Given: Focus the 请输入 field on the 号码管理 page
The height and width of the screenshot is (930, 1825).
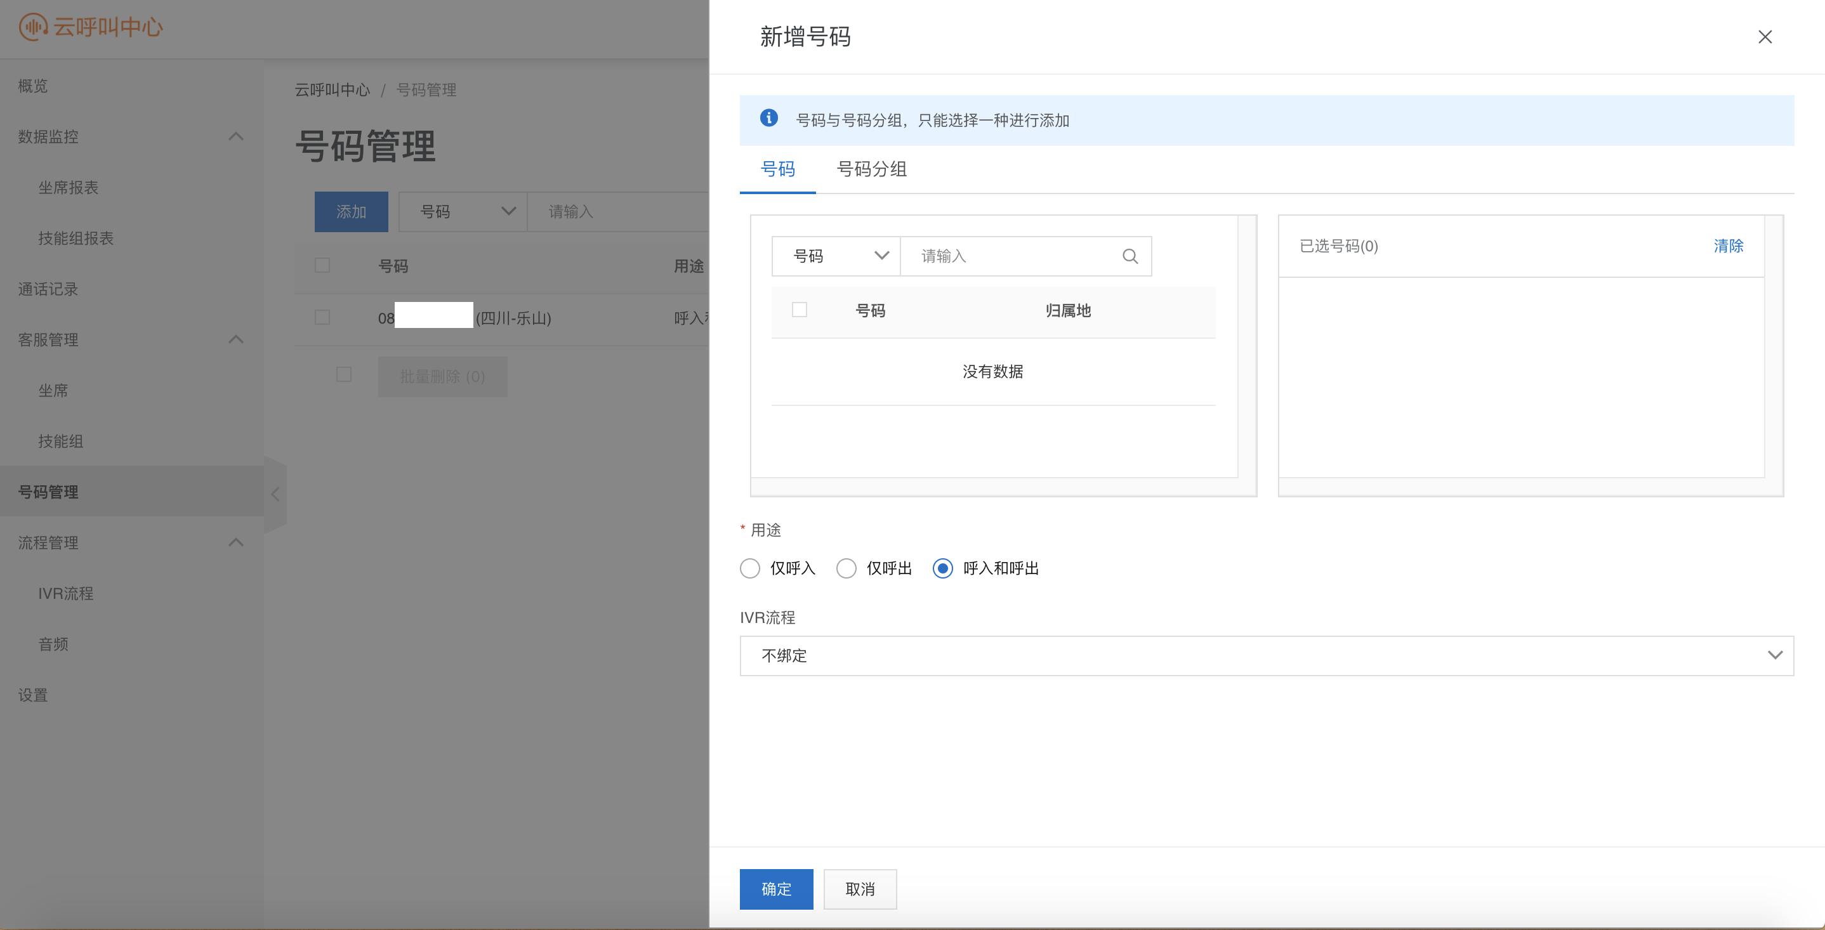Looking at the screenshot, I should pyautogui.click(x=618, y=212).
